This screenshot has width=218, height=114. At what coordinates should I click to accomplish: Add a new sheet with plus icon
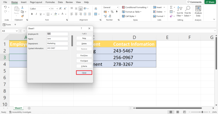coord(29,108)
